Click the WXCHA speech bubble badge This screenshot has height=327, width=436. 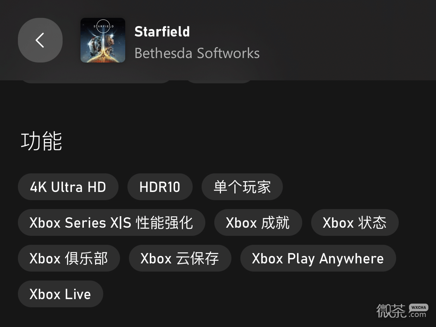[x=418, y=308]
